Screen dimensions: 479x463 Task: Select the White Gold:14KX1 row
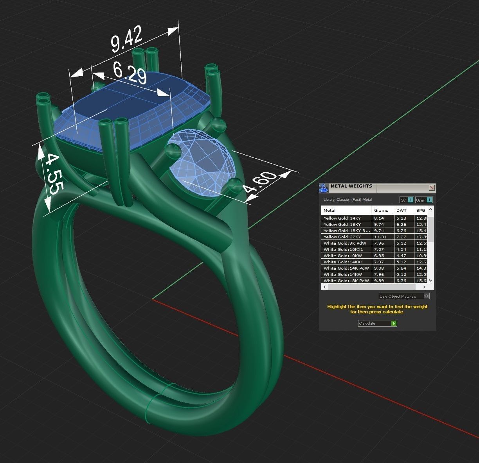[375, 262]
